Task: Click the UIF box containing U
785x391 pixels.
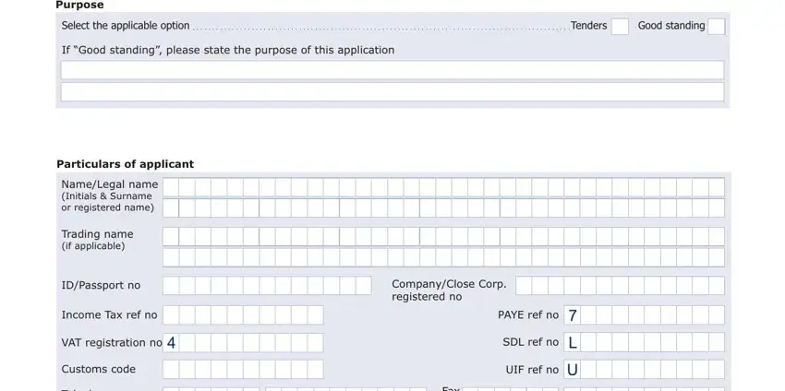Action: 573,370
